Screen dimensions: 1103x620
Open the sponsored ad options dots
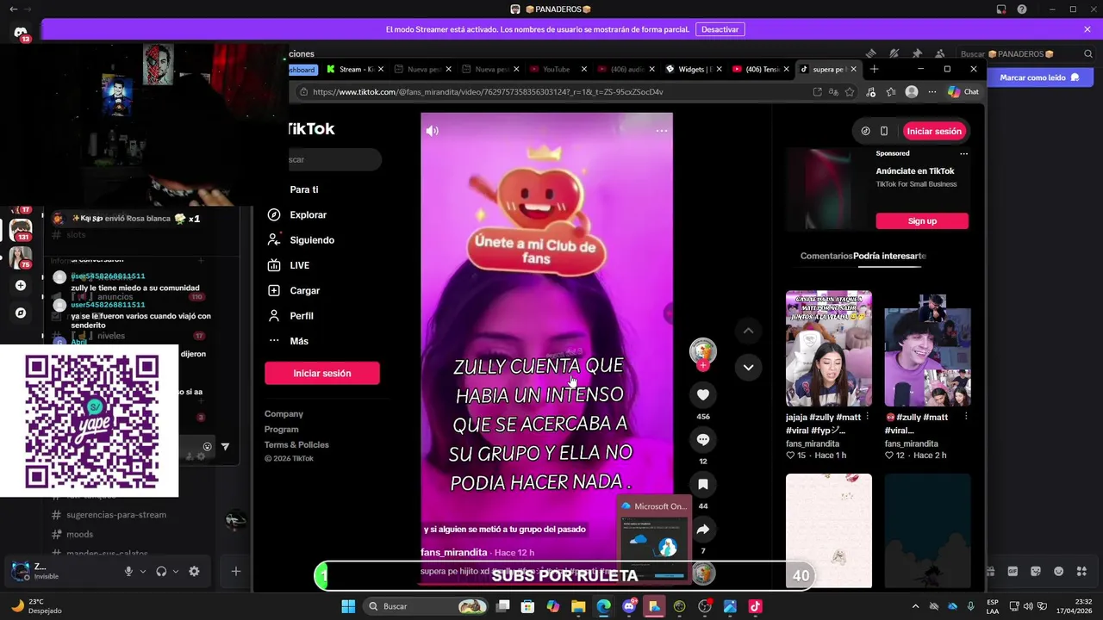pos(963,153)
